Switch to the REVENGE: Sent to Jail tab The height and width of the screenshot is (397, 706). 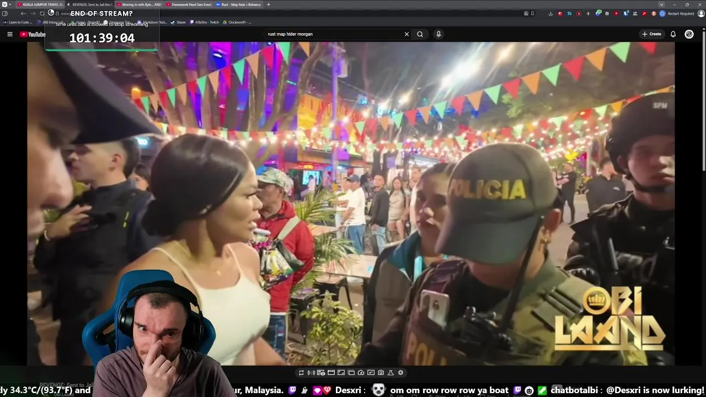(x=89, y=4)
